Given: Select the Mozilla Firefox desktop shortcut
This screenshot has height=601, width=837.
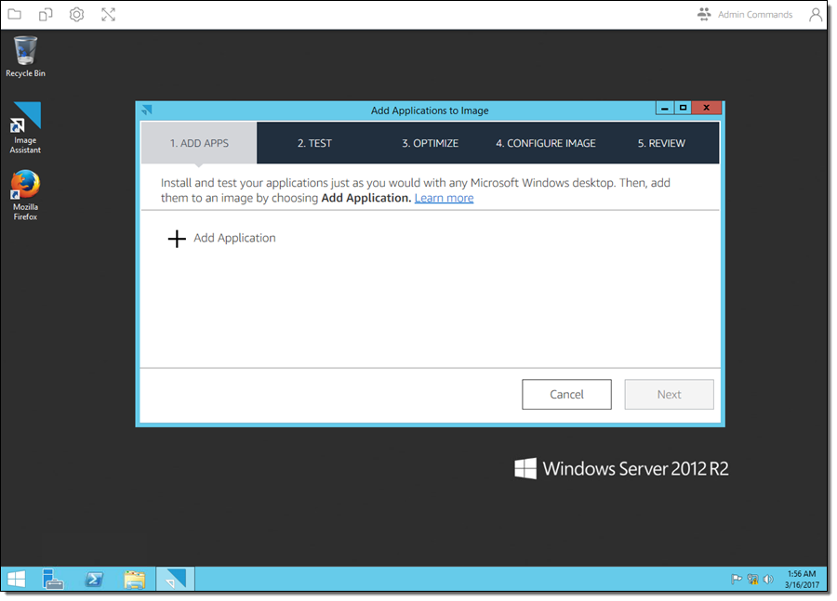Looking at the screenshot, I should pyautogui.click(x=25, y=193).
